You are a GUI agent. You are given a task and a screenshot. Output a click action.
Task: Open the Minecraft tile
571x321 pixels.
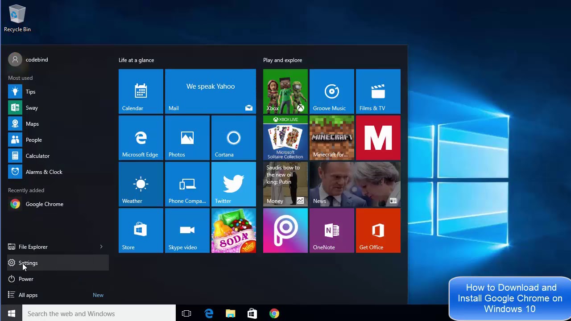pyautogui.click(x=332, y=138)
